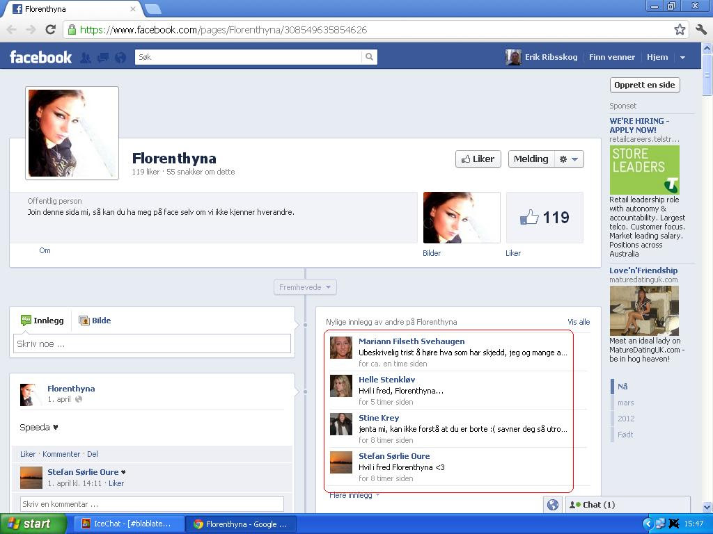Click Opprett en side button
The image size is (713, 534).
[x=644, y=85]
